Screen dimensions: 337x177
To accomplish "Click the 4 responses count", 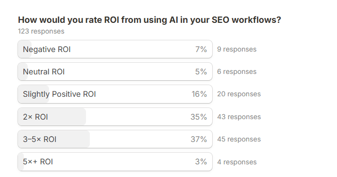I will (x=237, y=162).
